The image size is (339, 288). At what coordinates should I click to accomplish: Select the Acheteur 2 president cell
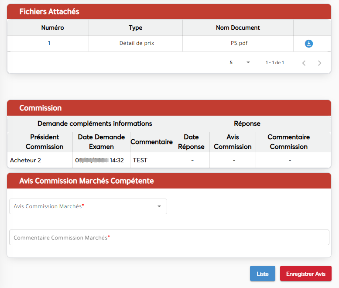[25, 160]
